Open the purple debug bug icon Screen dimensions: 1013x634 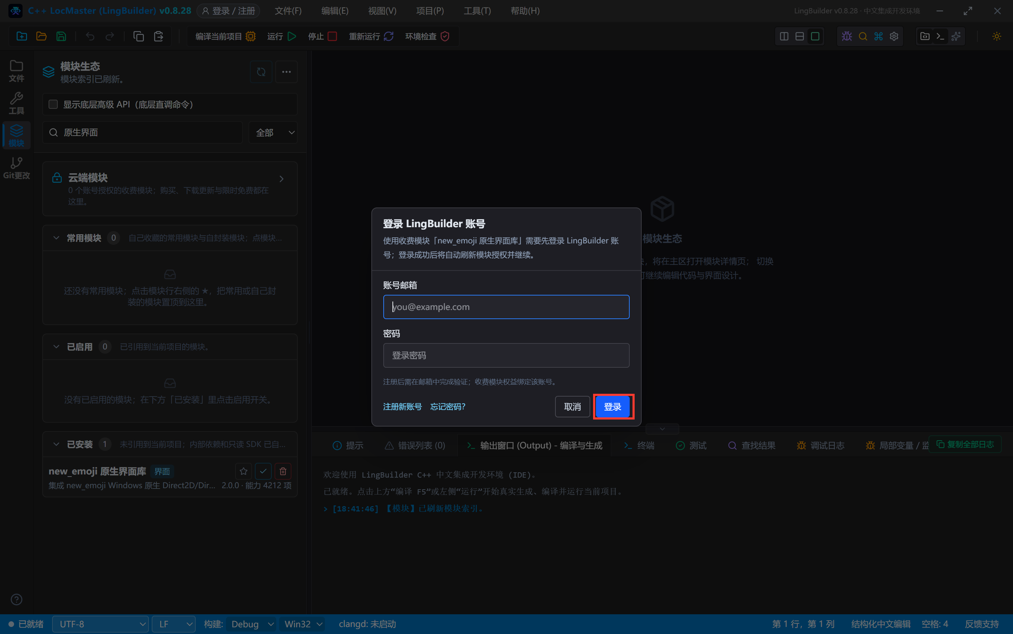tap(847, 37)
